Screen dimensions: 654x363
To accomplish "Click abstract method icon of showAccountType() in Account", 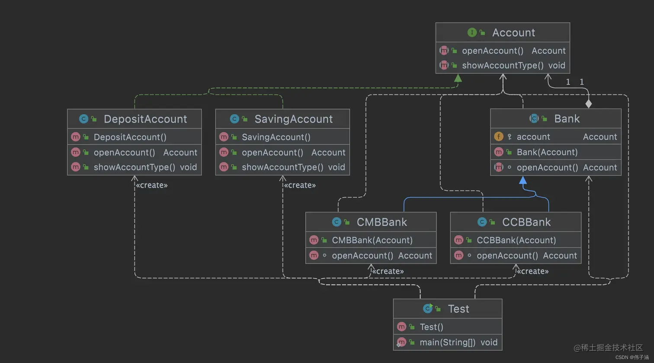I will tap(444, 65).
